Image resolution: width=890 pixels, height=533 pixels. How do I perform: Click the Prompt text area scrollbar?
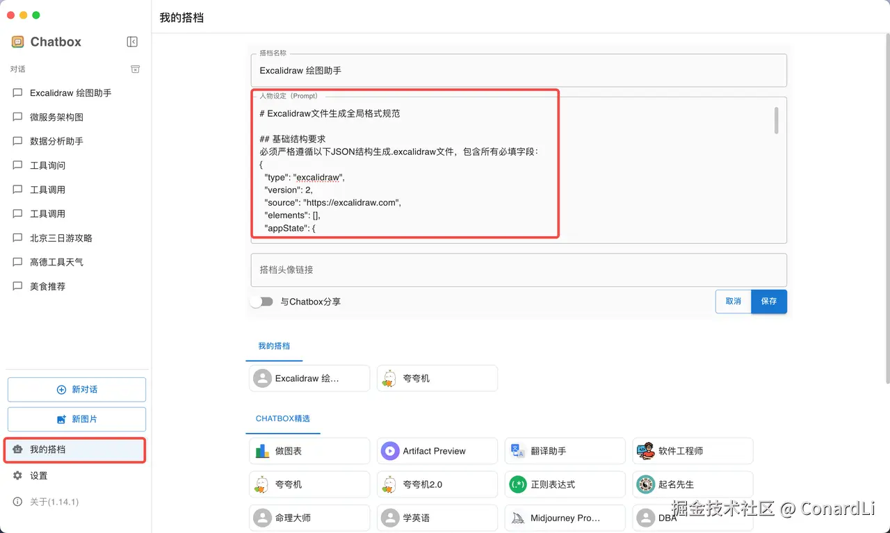(776, 120)
